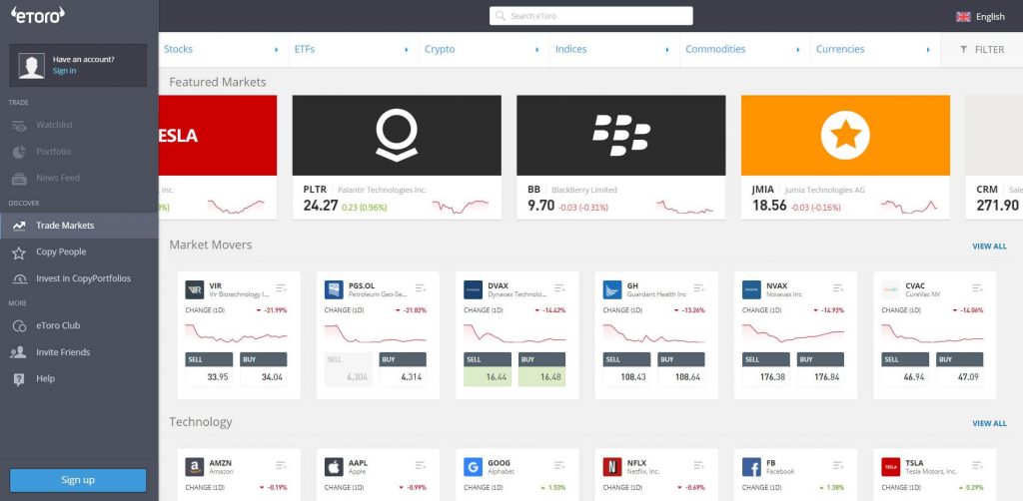The image size is (1023, 501).
Task: Open Watchlist from the sidebar
Action: [x=54, y=125]
